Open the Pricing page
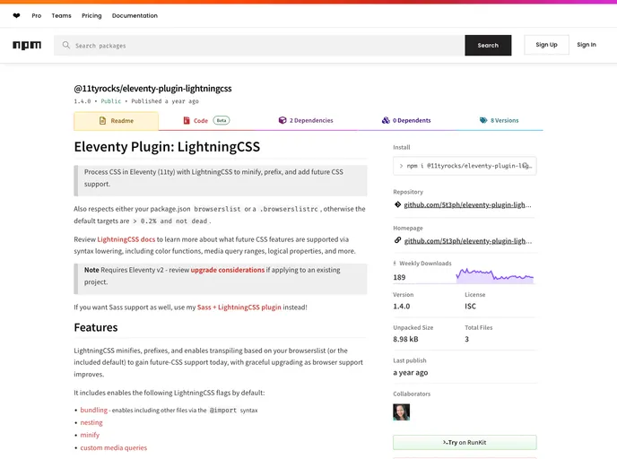The height and width of the screenshot is (459, 617). click(91, 16)
